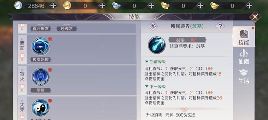This screenshot has width=268, height=120.
Task: Expand details with the down chevron
Action: click(x=184, y=109)
